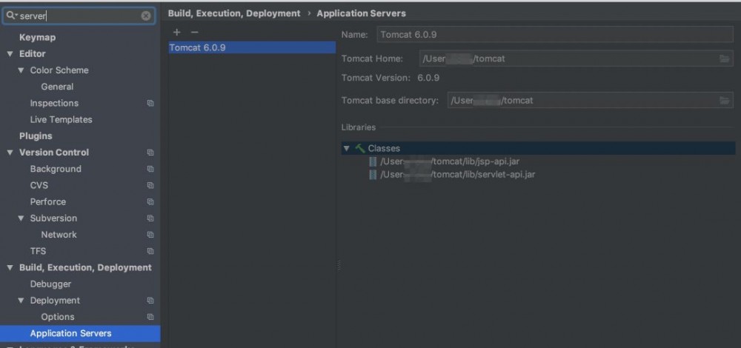Click the Classes hammer icon
Screen dimensions: 741x348
tap(360, 148)
